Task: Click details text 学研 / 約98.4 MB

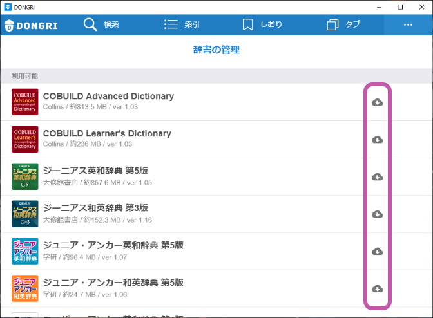Action: 70,257
